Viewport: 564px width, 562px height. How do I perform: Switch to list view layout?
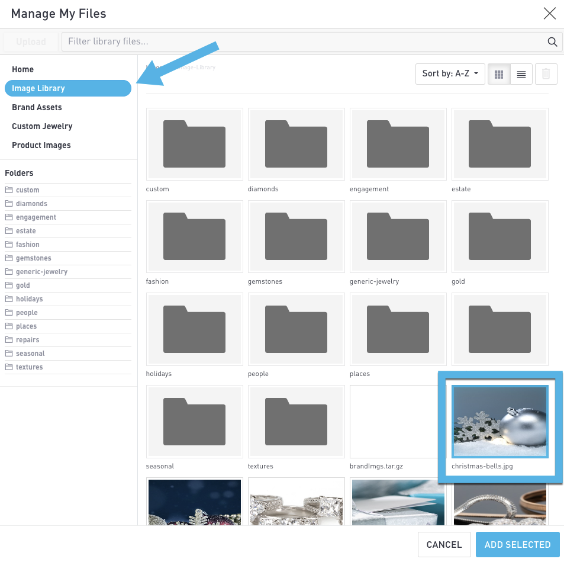pyautogui.click(x=521, y=74)
